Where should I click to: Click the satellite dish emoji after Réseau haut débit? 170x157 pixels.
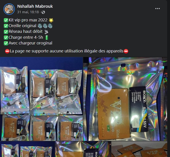point(46,32)
